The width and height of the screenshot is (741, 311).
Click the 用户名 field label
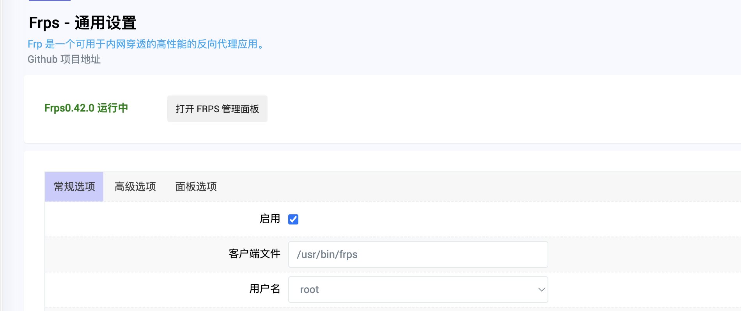(264, 289)
